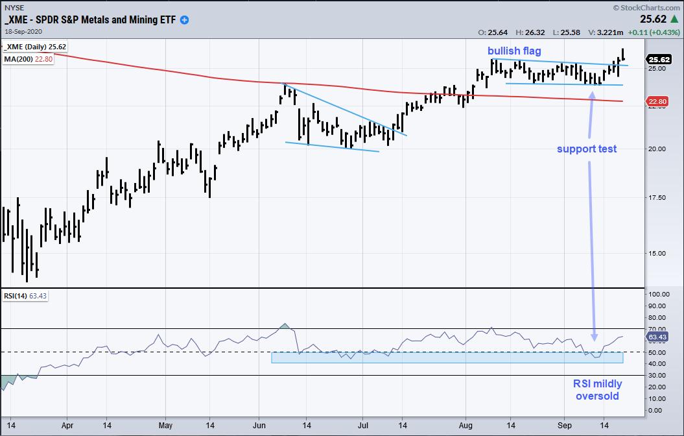Click the 50.00 RSI axis label
This screenshot has width=684, height=436.
[657, 353]
